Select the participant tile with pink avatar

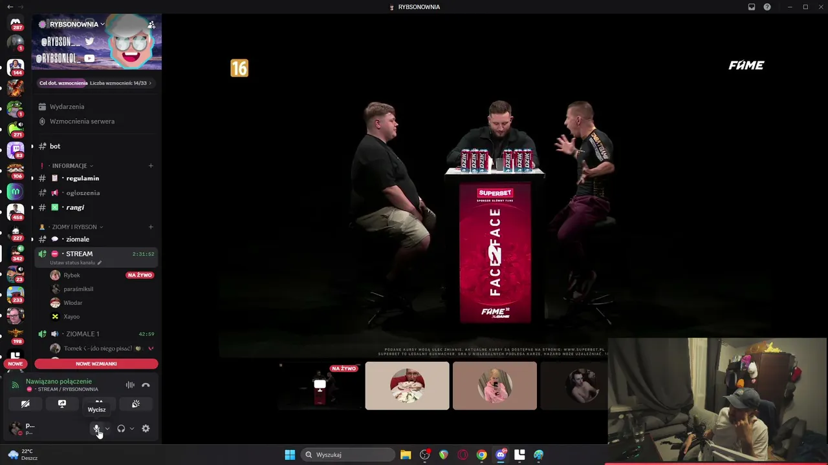point(495,386)
